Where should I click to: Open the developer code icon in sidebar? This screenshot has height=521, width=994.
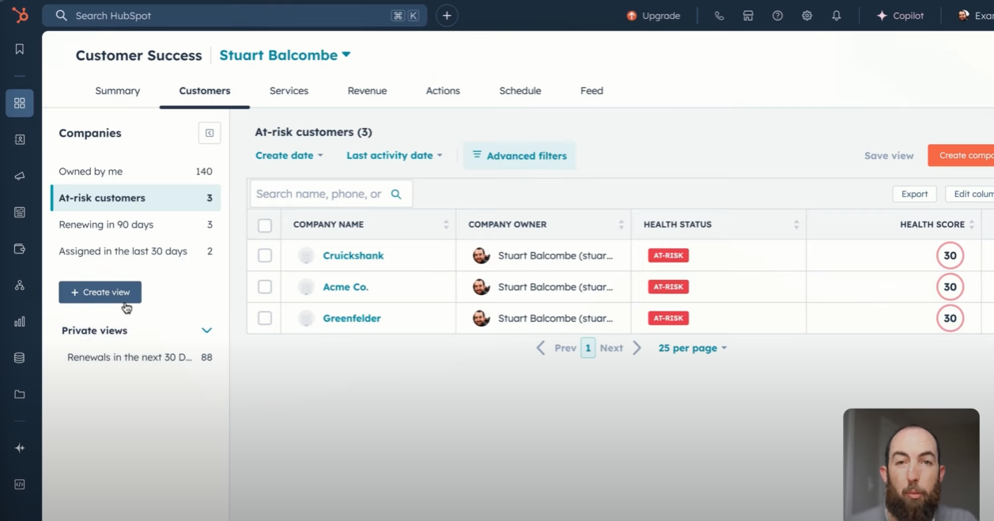click(x=20, y=485)
